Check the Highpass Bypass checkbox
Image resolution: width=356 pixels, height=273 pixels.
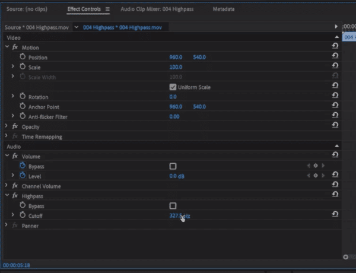tap(173, 206)
